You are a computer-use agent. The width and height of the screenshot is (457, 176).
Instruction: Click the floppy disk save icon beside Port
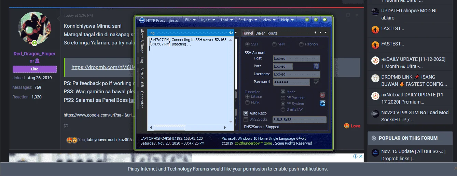[x=316, y=66]
